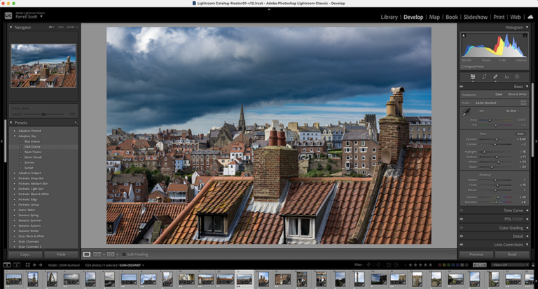Open the Profile Browser grid icon

pyautogui.click(x=523, y=102)
